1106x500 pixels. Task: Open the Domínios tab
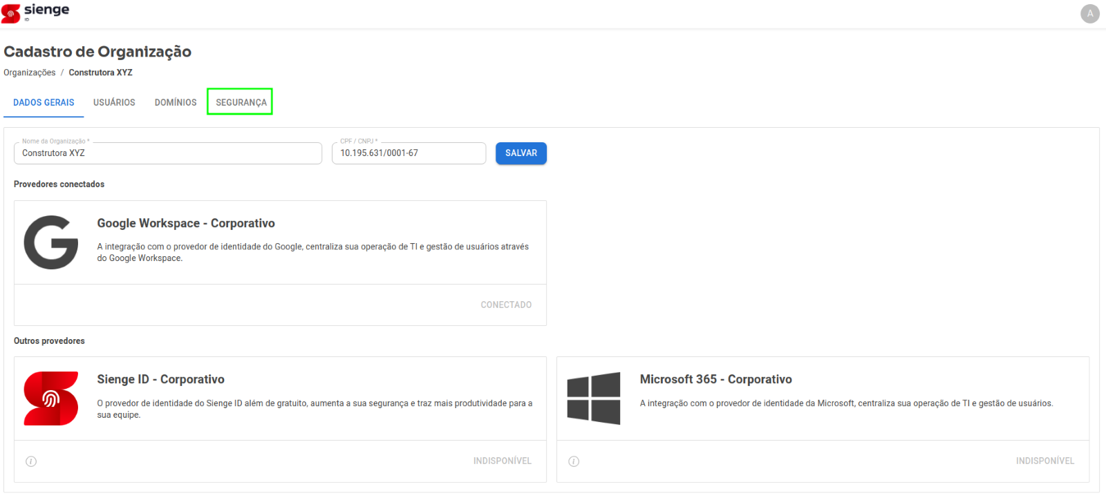pyautogui.click(x=176, y=102)
